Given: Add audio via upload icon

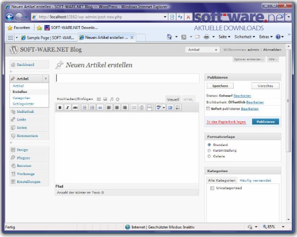Looking at the screenshot, I should click(x=112, y=99).
